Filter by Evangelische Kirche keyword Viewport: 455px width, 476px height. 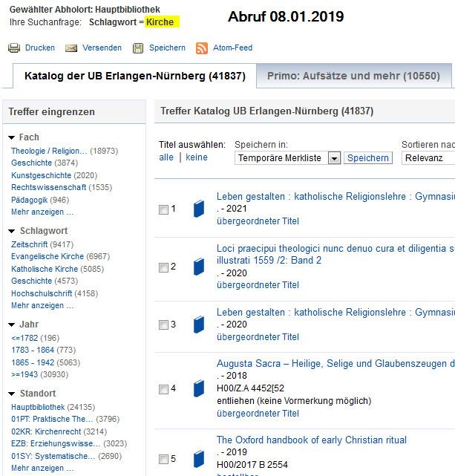coord(48,256)
